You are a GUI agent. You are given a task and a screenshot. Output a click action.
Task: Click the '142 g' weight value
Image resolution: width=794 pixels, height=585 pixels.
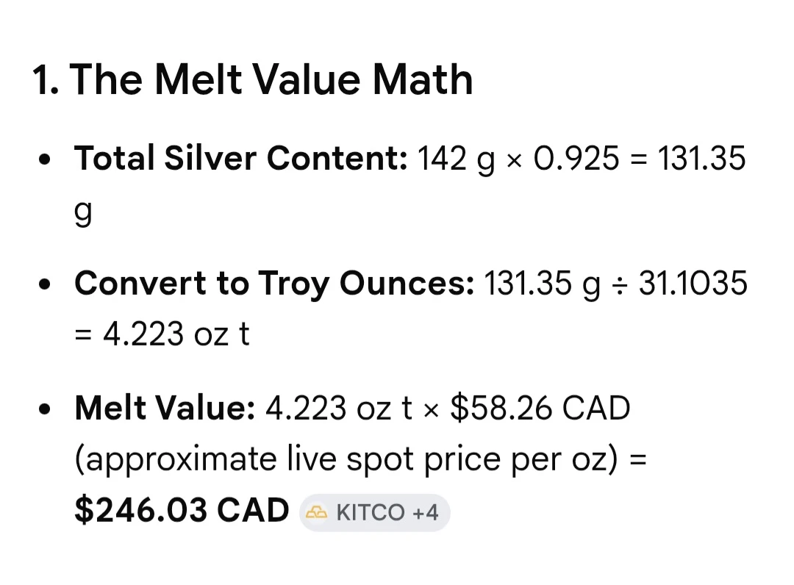click(x=457, y=159)
